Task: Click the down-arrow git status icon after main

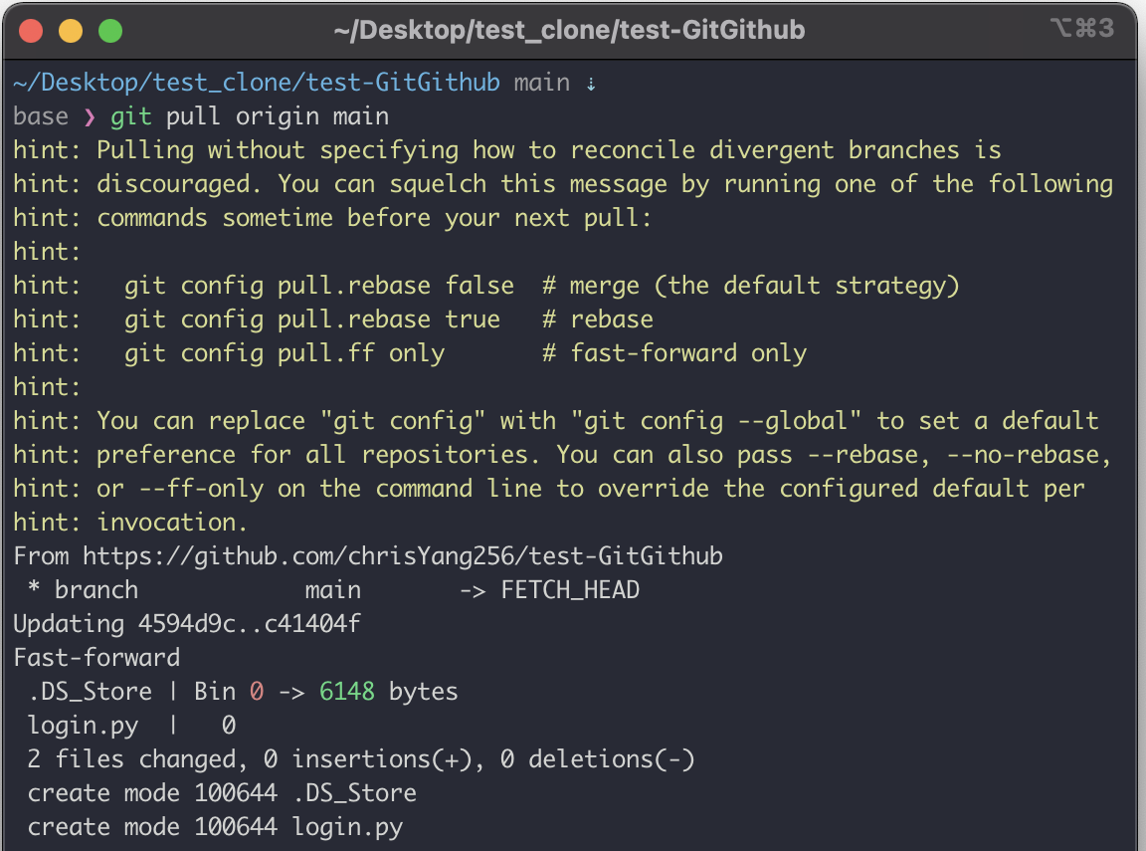Action: tap(591, 84)
